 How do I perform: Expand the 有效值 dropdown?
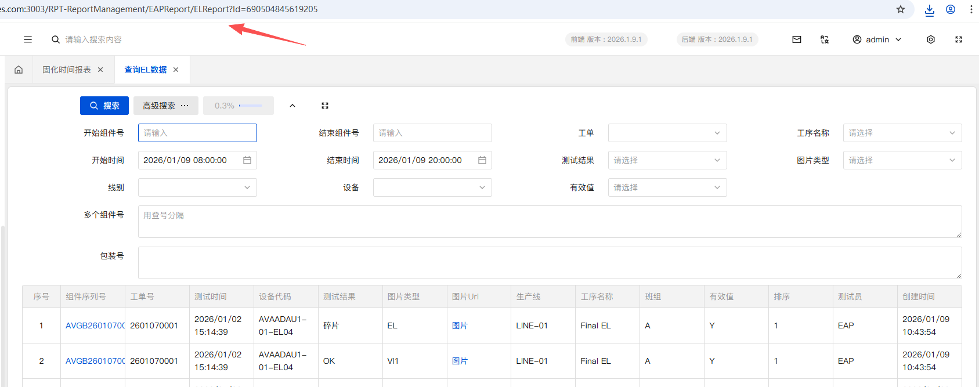[x=667, y=187]
